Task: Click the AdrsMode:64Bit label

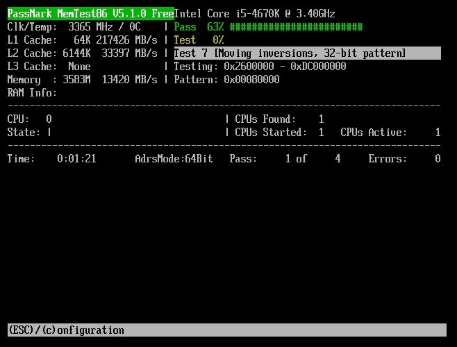Action: (174, 159)
